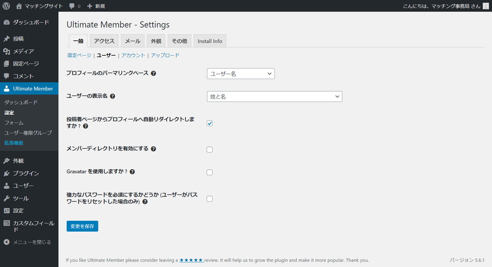
Task: Open the ユーザー名 permalink base dropdown
Action: [x=241, y=73]
